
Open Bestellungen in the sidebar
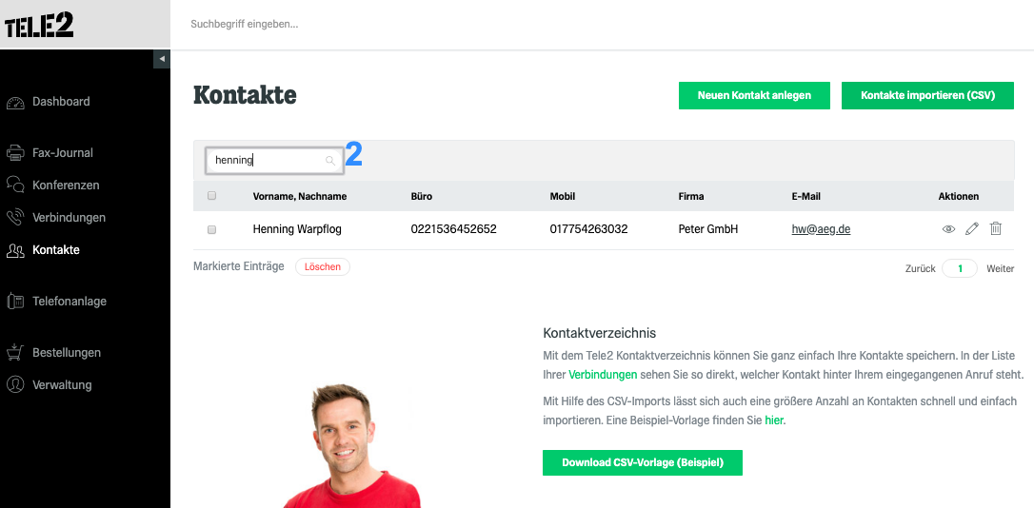pos(67,353)
